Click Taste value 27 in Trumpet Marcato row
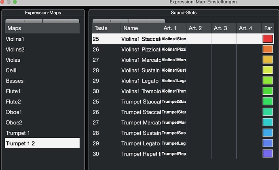 coord(96,122)
